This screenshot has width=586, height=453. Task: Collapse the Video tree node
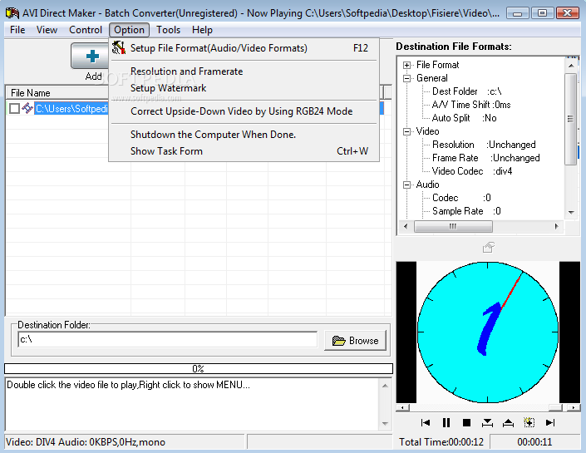[406, 131]
